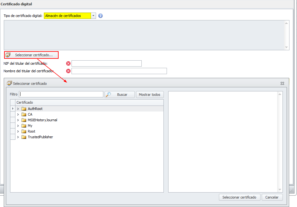Click the magnifier icon on the Buscar button

tap(108, 95)
